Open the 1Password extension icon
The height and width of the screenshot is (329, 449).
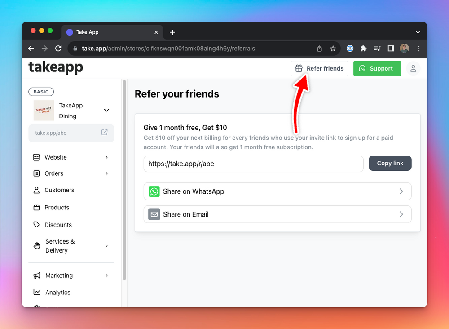pyautogui.click(x=350, y=49)
